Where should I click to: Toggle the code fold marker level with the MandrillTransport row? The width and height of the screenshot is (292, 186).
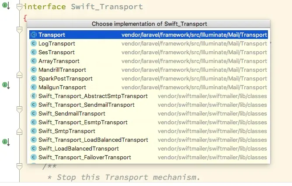click(19, 75)
